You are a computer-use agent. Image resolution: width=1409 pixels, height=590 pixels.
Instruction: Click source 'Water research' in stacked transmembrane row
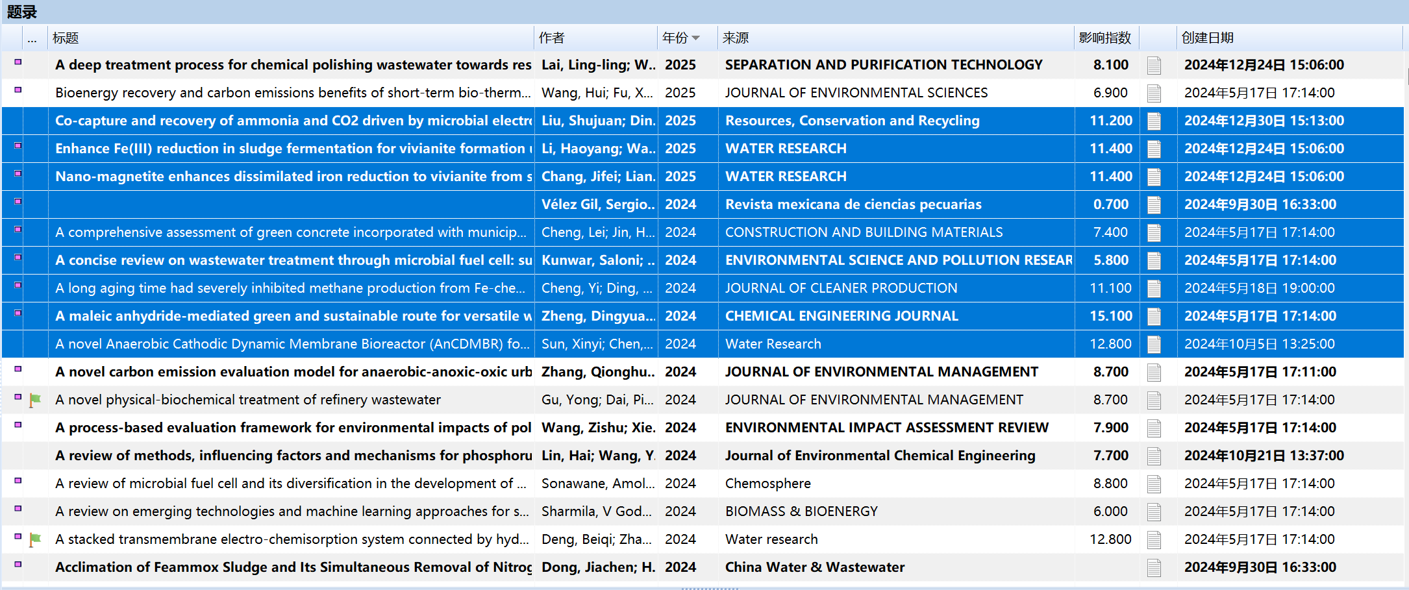tap(771, 539)
